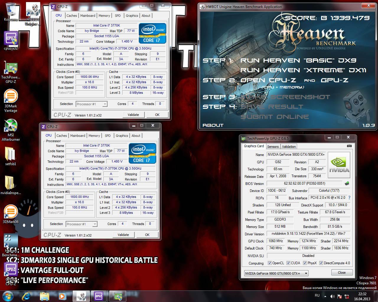The height and width of the screenshot is (302, 378).
Task: Click the Close button in GPU-Z
Action: coord(342,273)
